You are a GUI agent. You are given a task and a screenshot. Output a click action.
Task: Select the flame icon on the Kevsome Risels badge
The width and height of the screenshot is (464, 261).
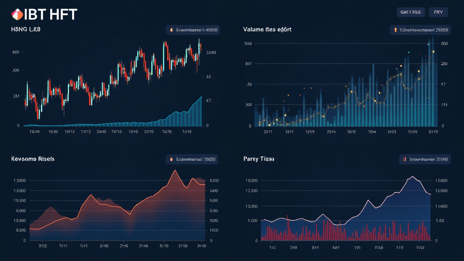(171, 159)
